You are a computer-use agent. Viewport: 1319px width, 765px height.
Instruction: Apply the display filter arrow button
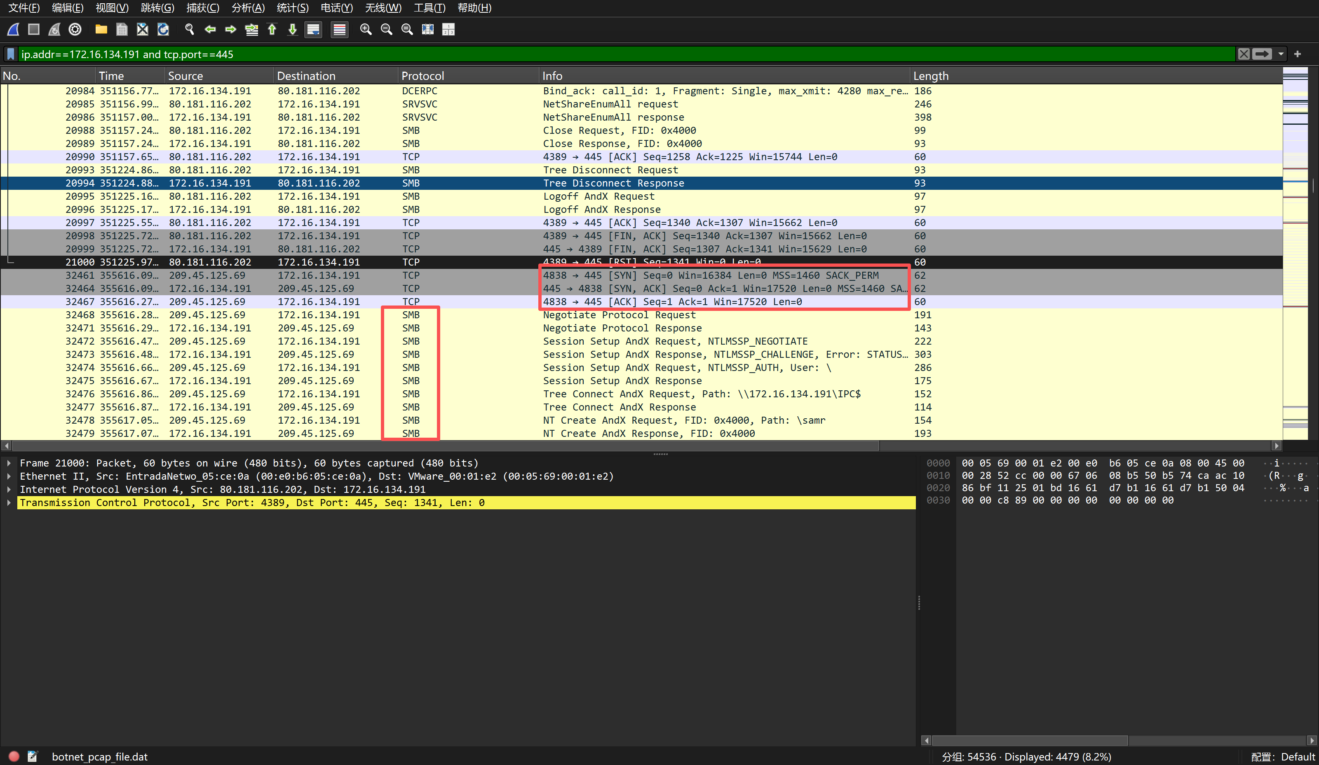(1262, 54)
